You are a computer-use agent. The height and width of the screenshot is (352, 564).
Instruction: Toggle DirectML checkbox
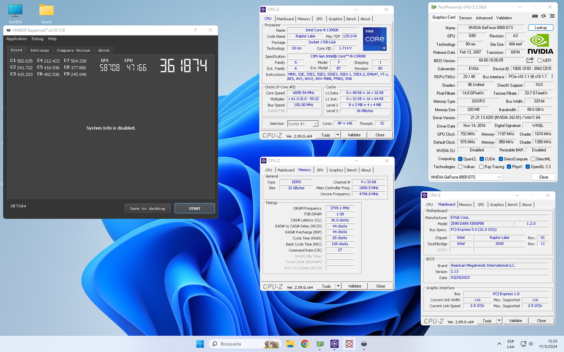[x=533, y=159]
